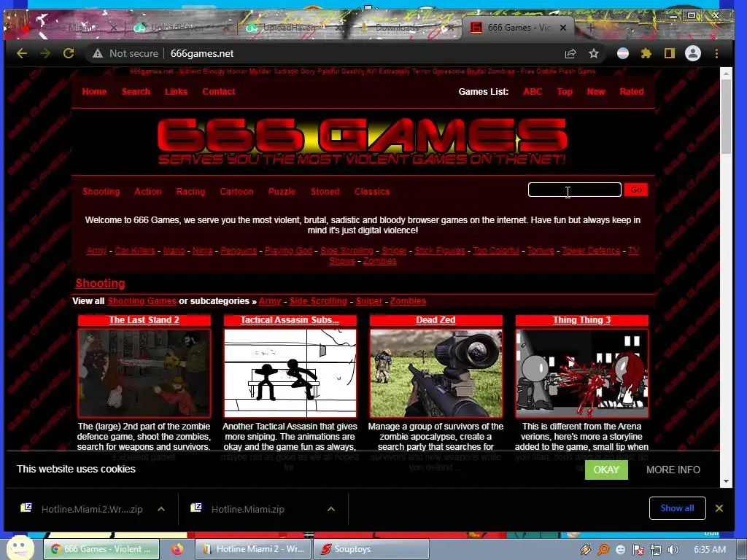Viewport: 747px width, 560px height.
Task: Open the Rated games list
Action: (632, 91)
